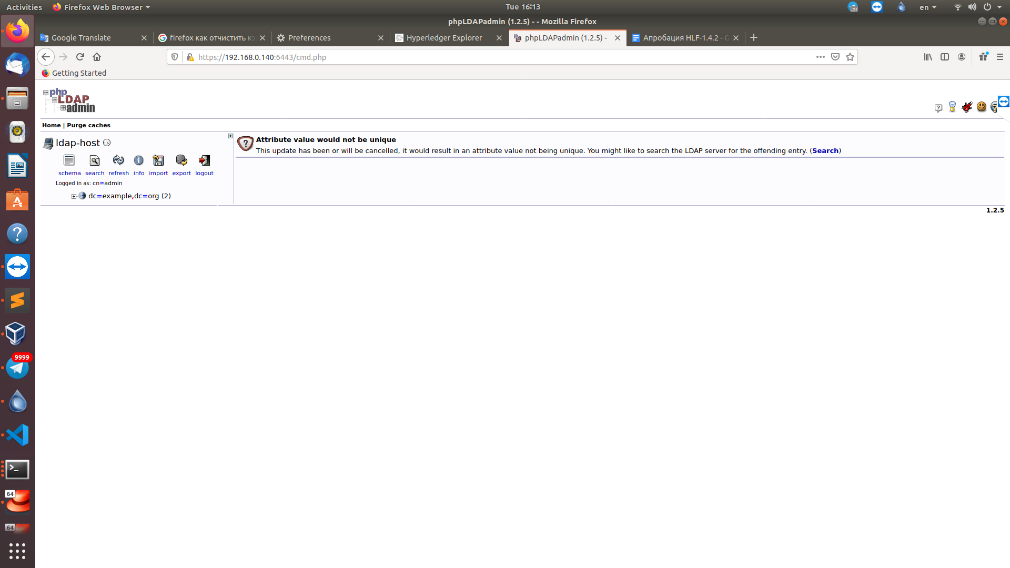Viewport: 1010px width, 568px height.
Task: Open the light bulb feature request icon
Action: point(952,107)
